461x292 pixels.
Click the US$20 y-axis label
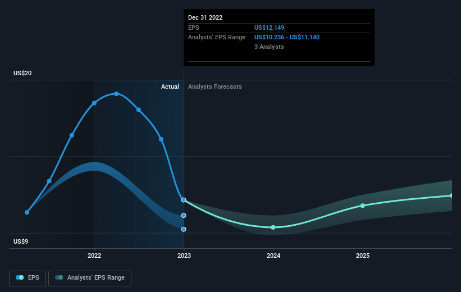[x=22, y=73]
